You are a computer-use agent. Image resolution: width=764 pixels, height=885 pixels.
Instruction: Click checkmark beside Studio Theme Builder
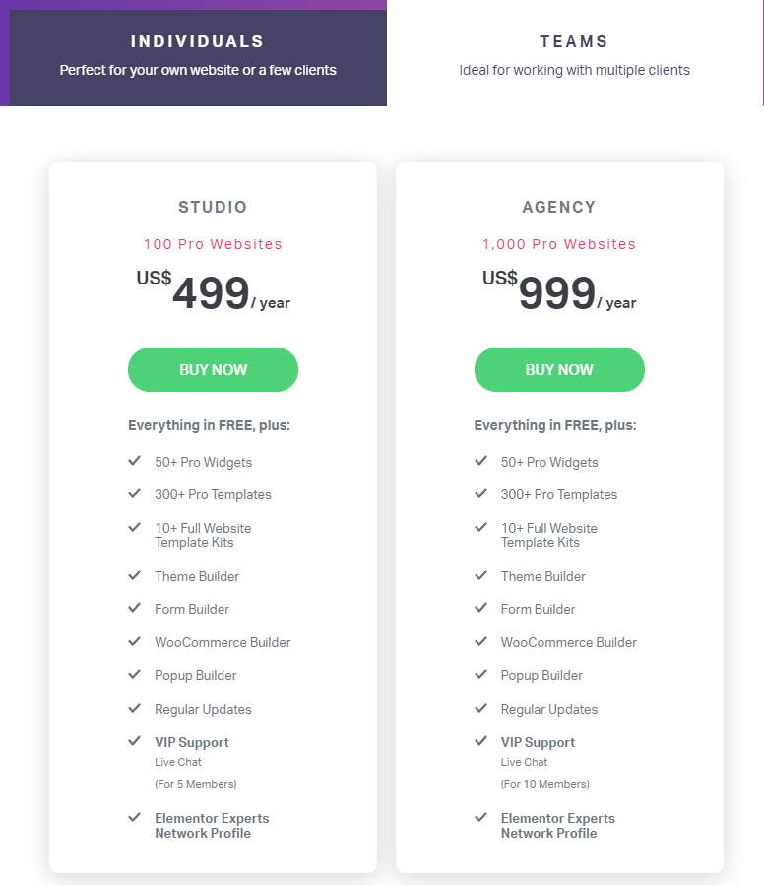click(x=134, y=575)
